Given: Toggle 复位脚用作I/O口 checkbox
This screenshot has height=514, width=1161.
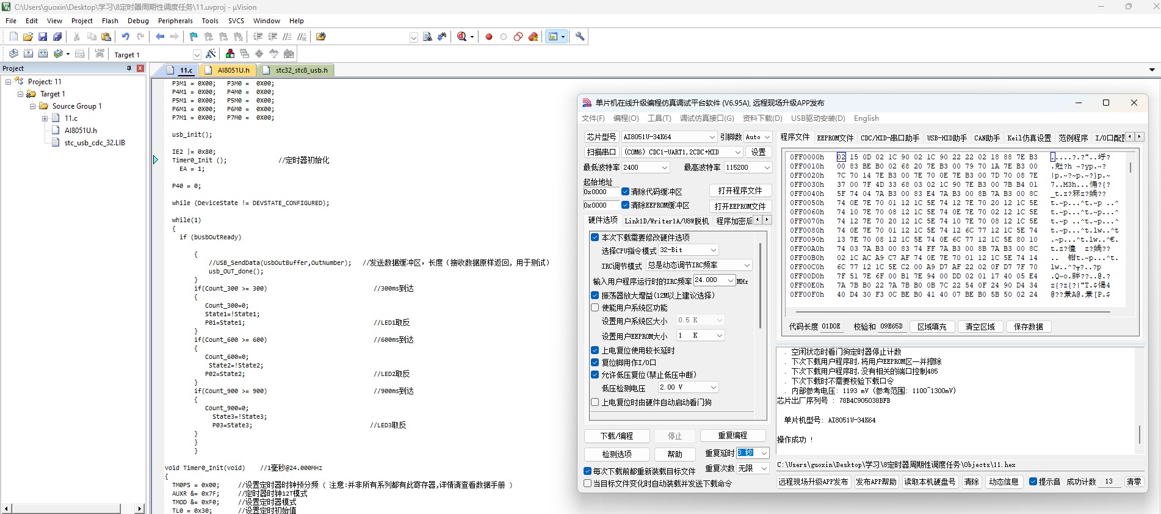Looking at the screenshot, I should point(595,363).
